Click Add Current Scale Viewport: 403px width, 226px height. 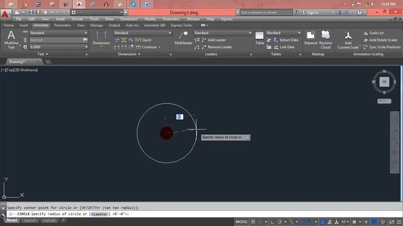(x=348, y=40)
